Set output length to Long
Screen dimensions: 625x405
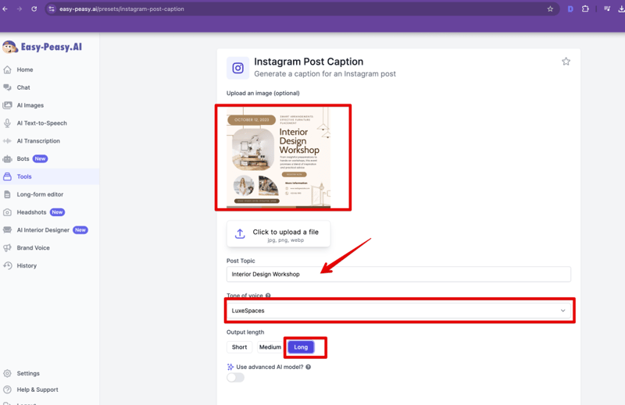[301, 346]
